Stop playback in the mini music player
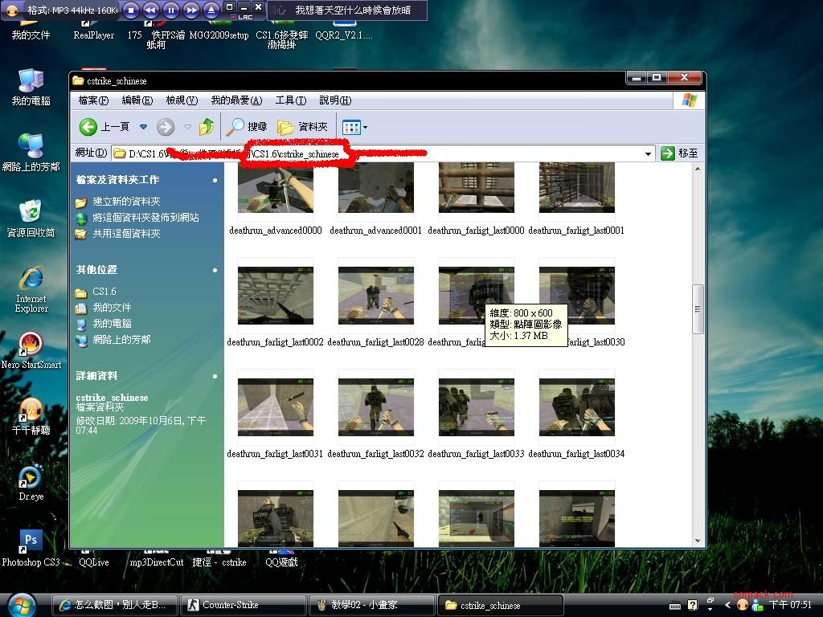 coord(131,10)
